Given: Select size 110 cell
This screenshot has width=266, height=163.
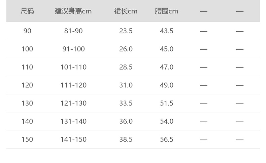Looking at the screenshot, I should 27,67.
